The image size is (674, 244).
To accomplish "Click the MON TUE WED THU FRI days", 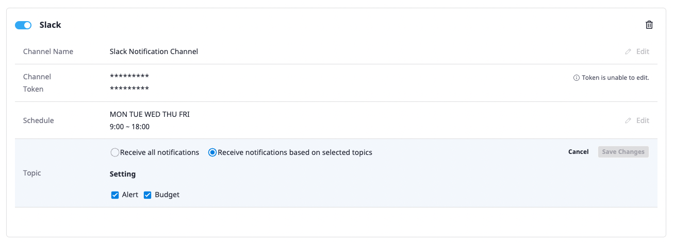I will coord(150,114).
